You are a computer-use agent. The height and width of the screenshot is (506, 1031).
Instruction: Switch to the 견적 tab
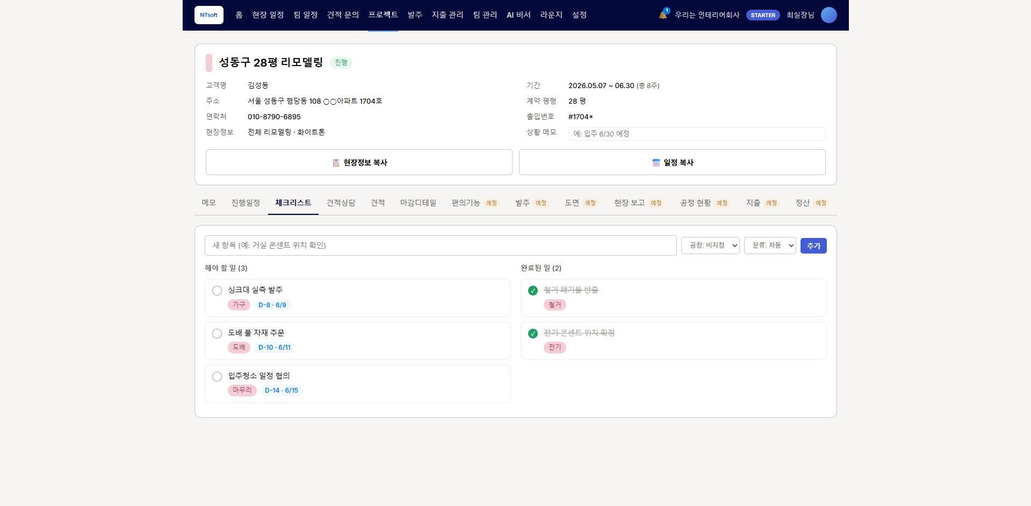(x=378, y=203)
